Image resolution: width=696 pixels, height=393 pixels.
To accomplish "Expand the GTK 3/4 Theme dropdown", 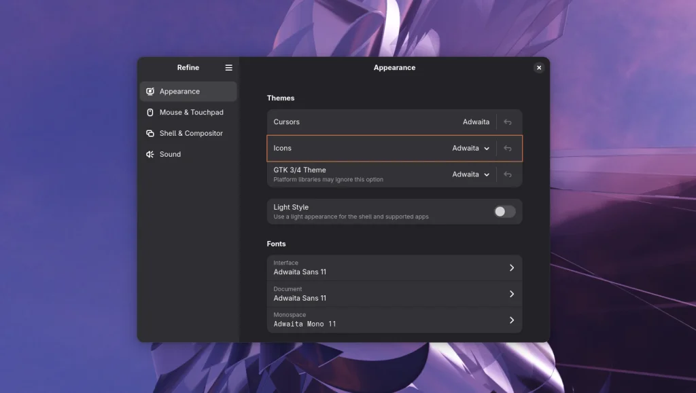I will [x=471, y=174].
